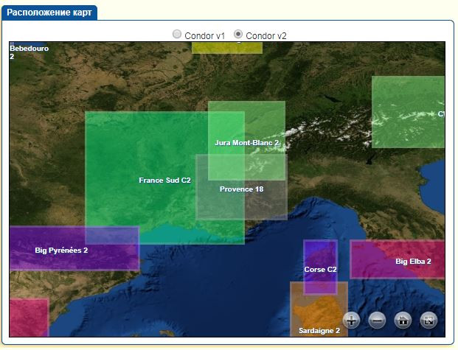
Task: Click the zoom out minus button
Action: [377, 320]
